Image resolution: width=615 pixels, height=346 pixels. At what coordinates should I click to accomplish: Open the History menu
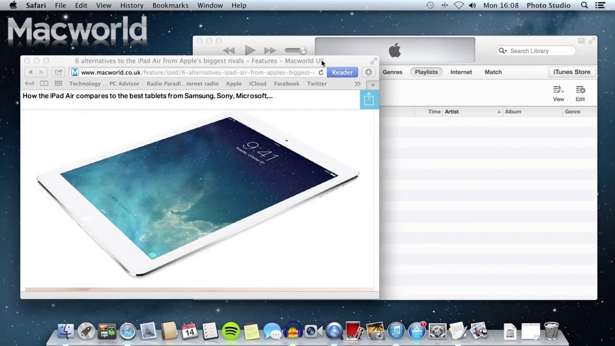(132, 5)
